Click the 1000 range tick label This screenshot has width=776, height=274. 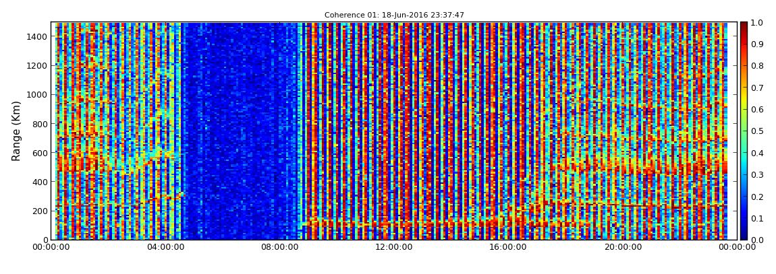pyautogui.click(x=38, y=95)
